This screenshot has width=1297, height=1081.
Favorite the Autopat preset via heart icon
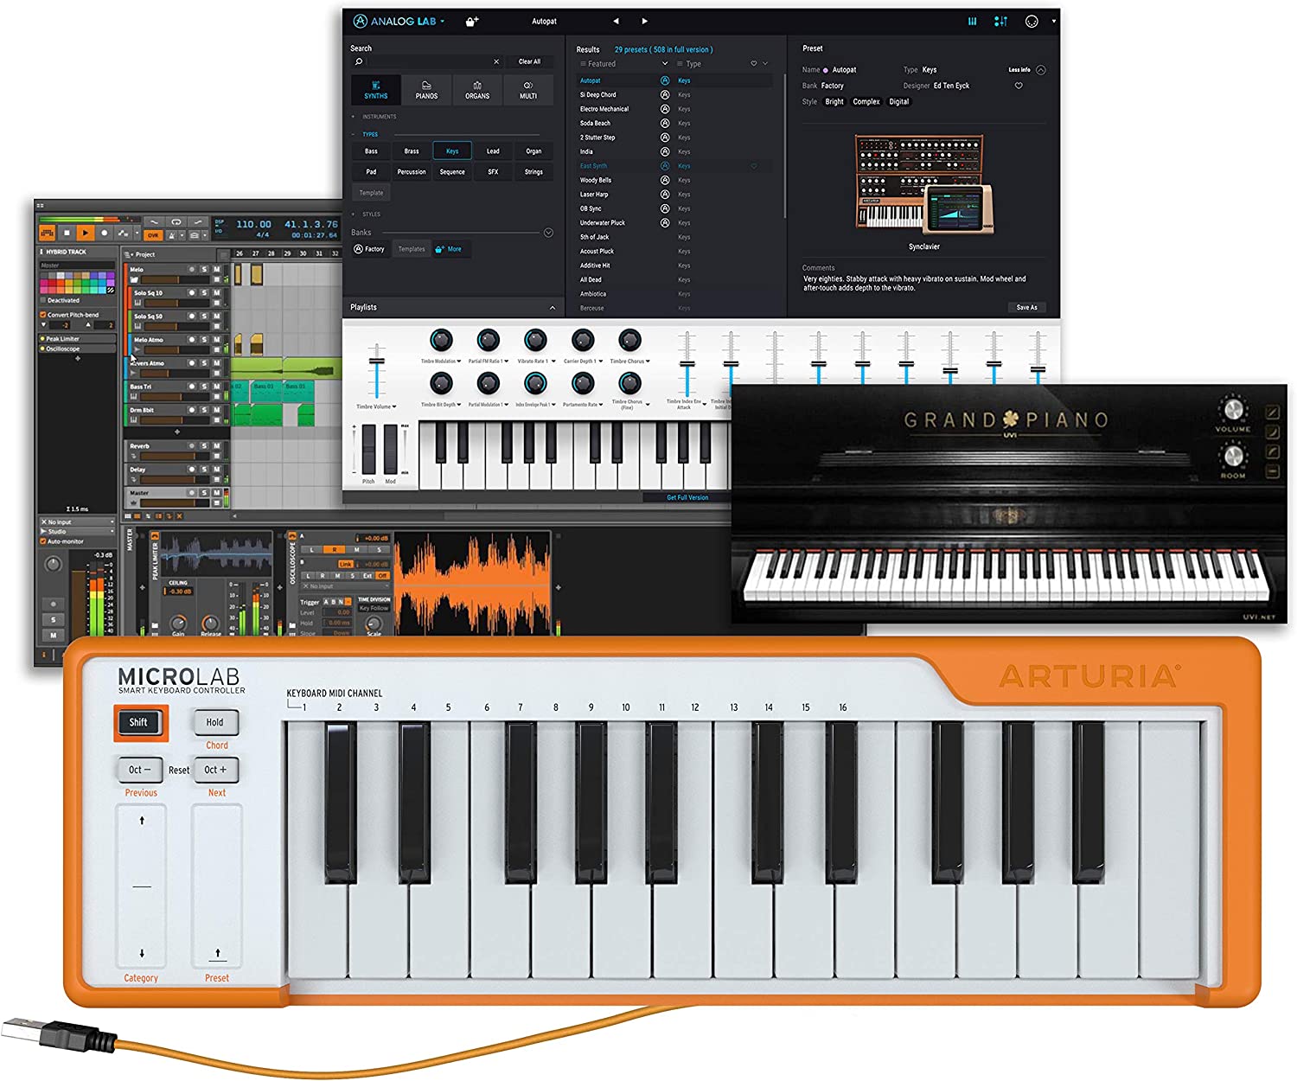pos(1019,85)
